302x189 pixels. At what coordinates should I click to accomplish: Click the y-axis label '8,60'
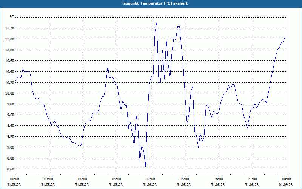pyautogui.click(x=11, y=169)
